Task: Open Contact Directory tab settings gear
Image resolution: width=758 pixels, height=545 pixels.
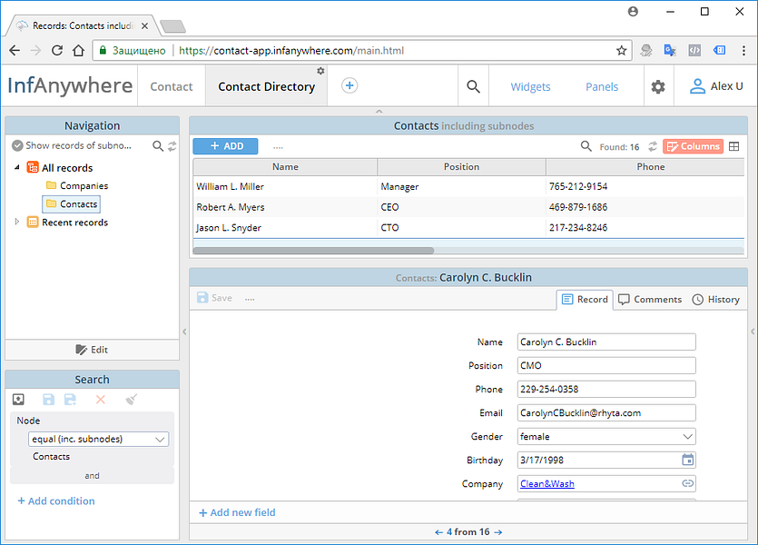Action: coord(320,71)
